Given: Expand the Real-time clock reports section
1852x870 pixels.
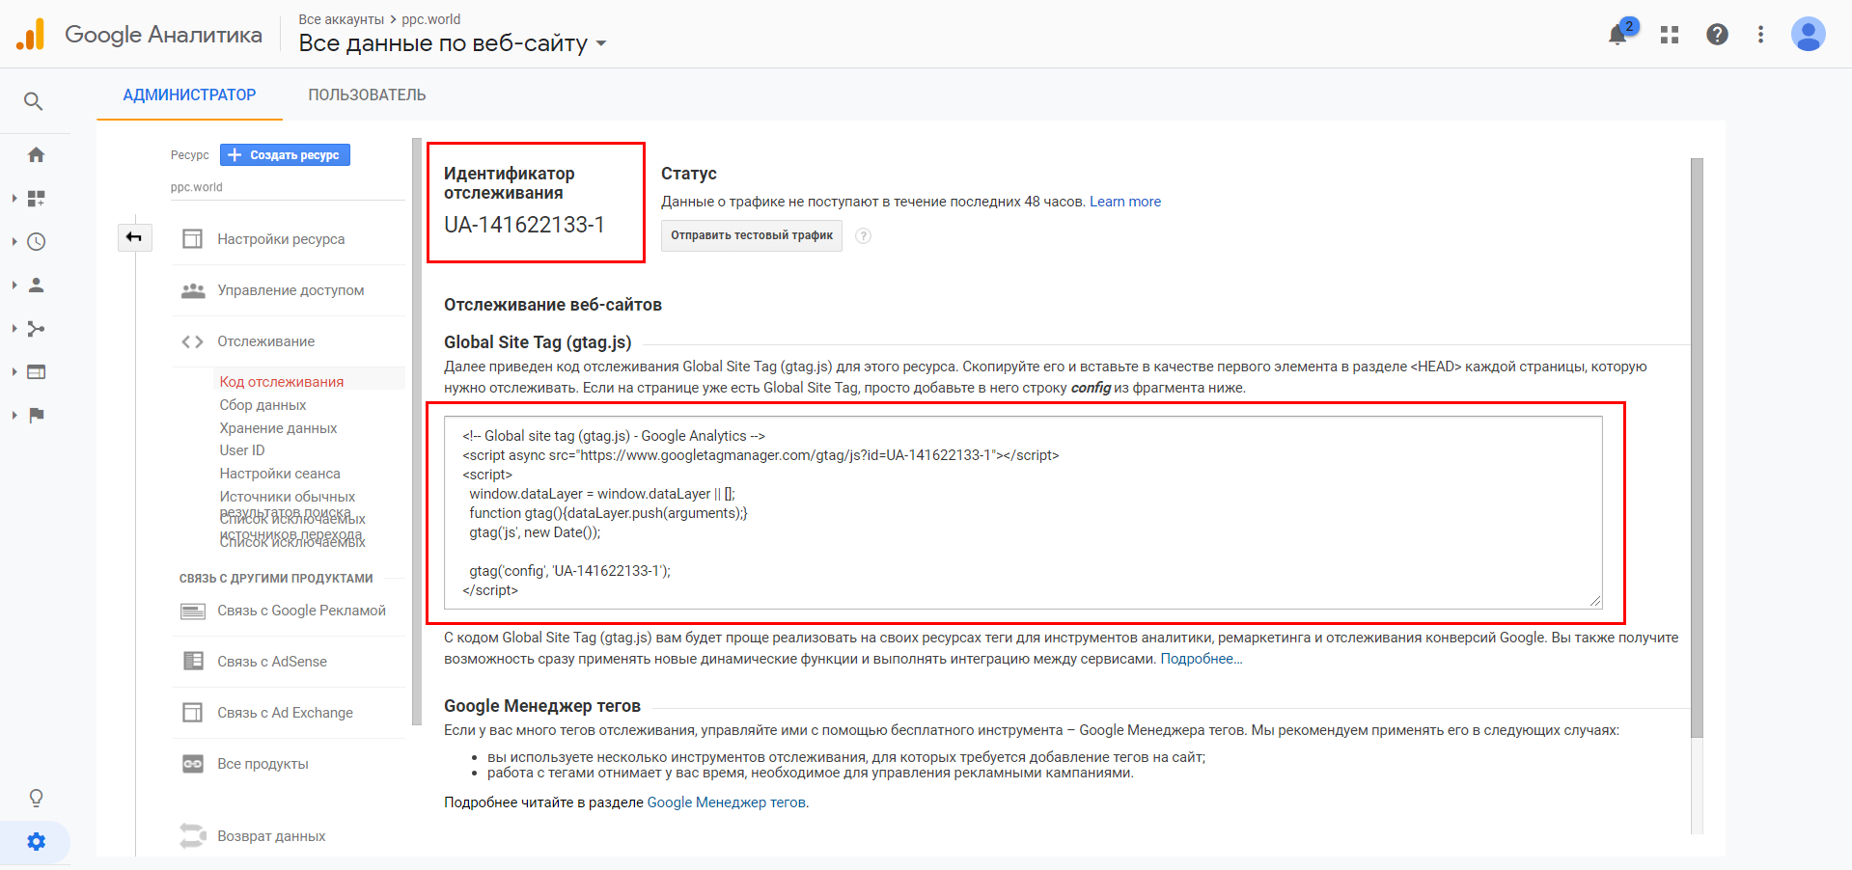Looking at the screenshot, I should point(36,242).
